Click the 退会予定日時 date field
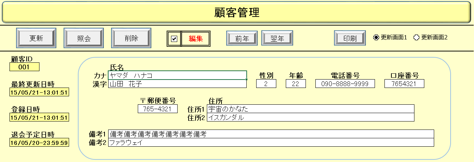Screen dimensions: 474x162 [39, 142]
